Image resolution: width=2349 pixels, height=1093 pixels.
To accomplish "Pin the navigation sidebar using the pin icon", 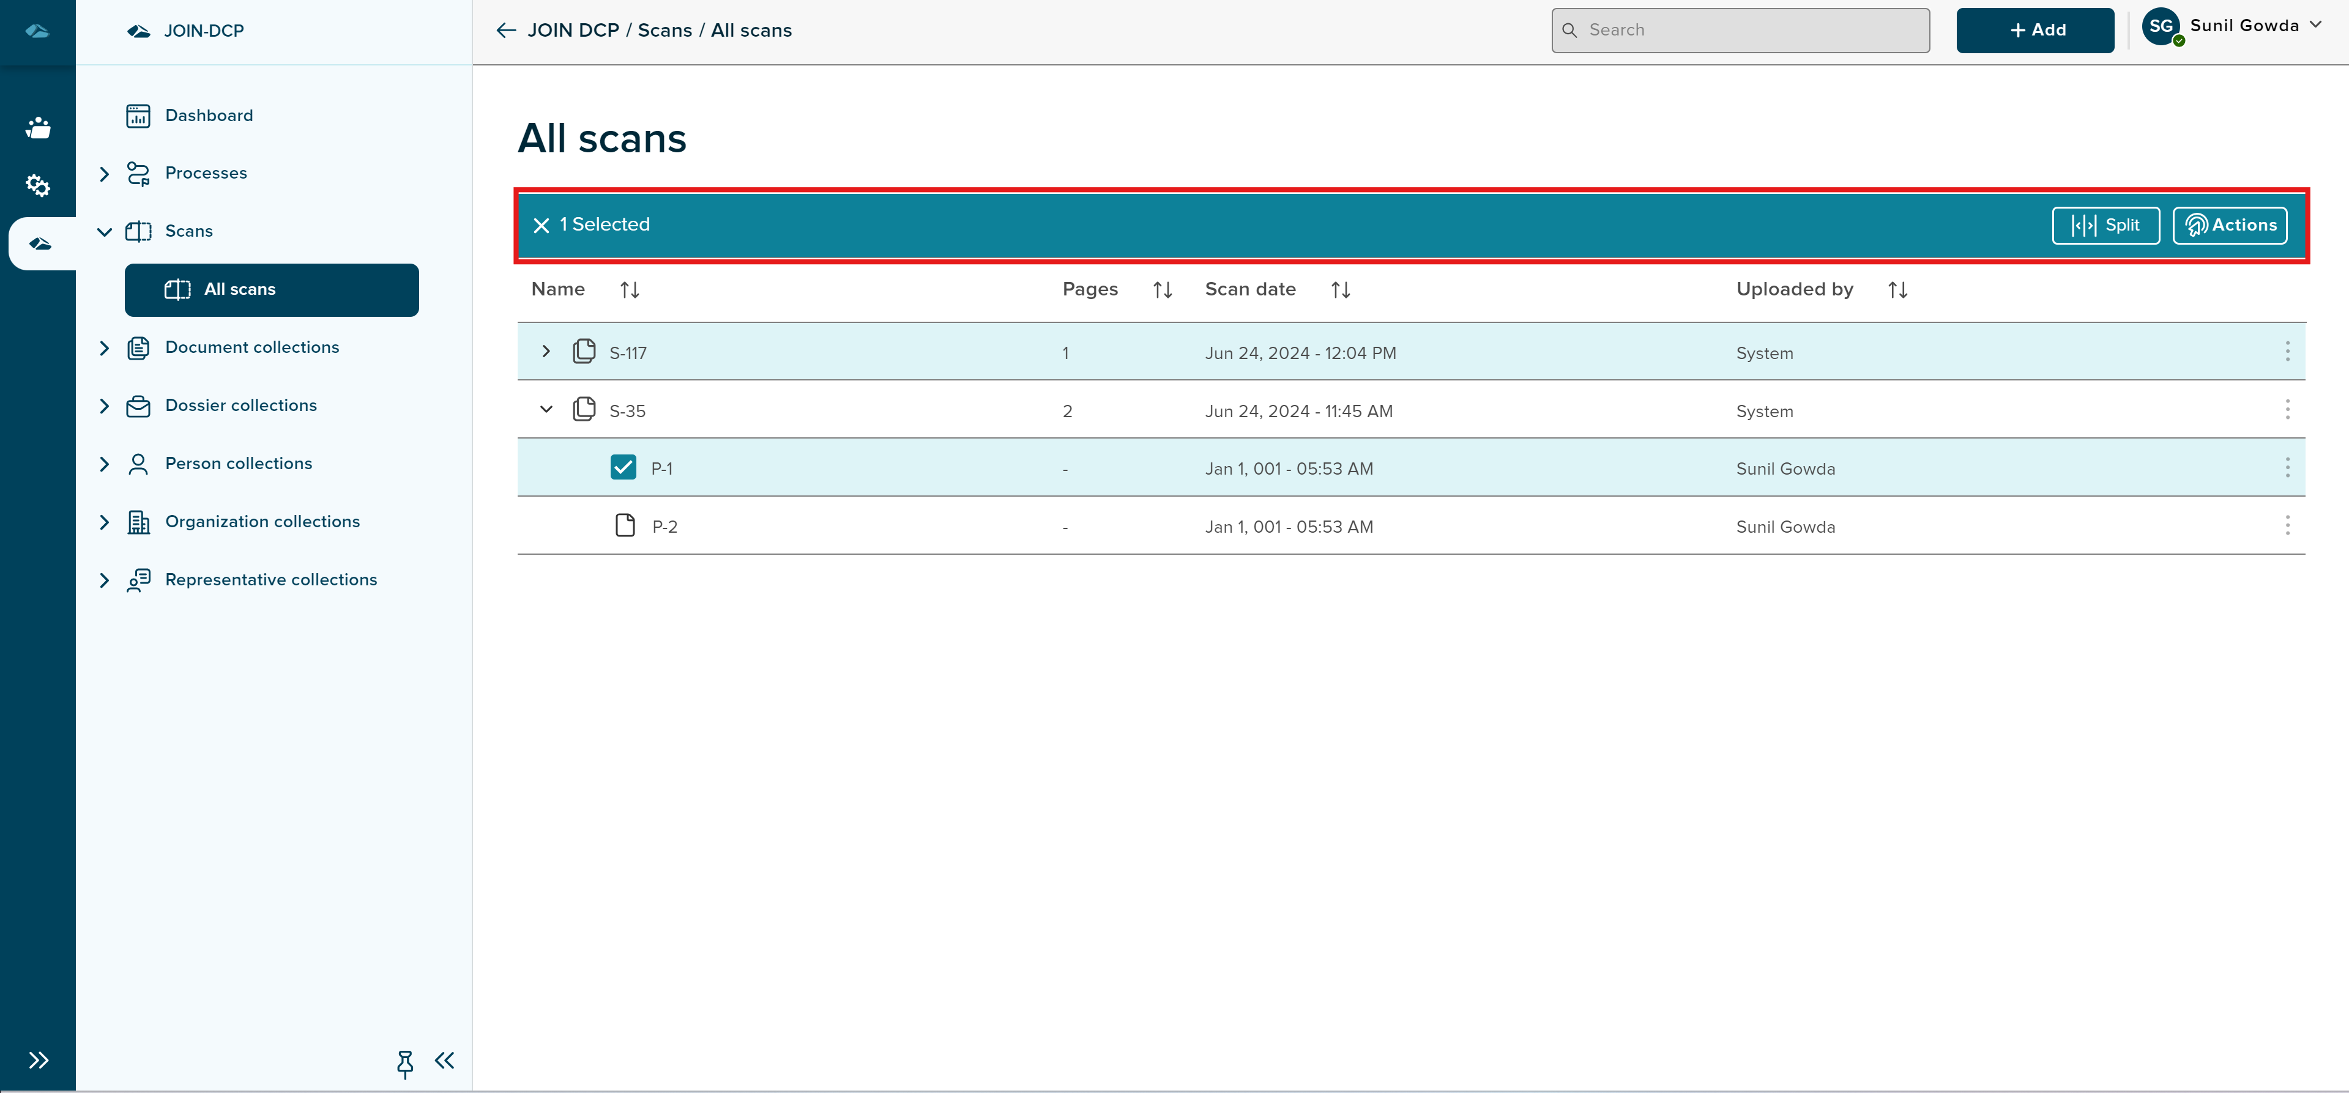I will (x=404, y=1061).
